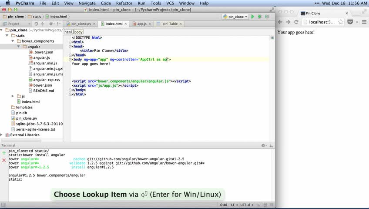This screenshot has height=209, width=369.
Task: Switch to app.js editor tab
Action: [x=142, y=24]
